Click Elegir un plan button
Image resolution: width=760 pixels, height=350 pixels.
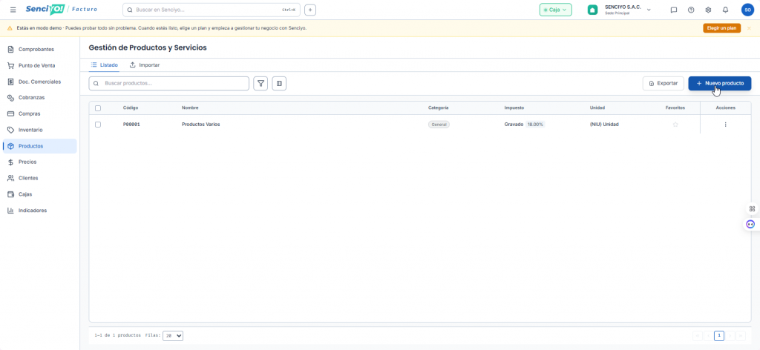pyautogui.click(x=721, y=28)
